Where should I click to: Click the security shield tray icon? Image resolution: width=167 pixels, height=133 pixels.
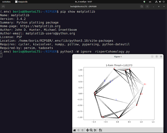tap(144, 2)
